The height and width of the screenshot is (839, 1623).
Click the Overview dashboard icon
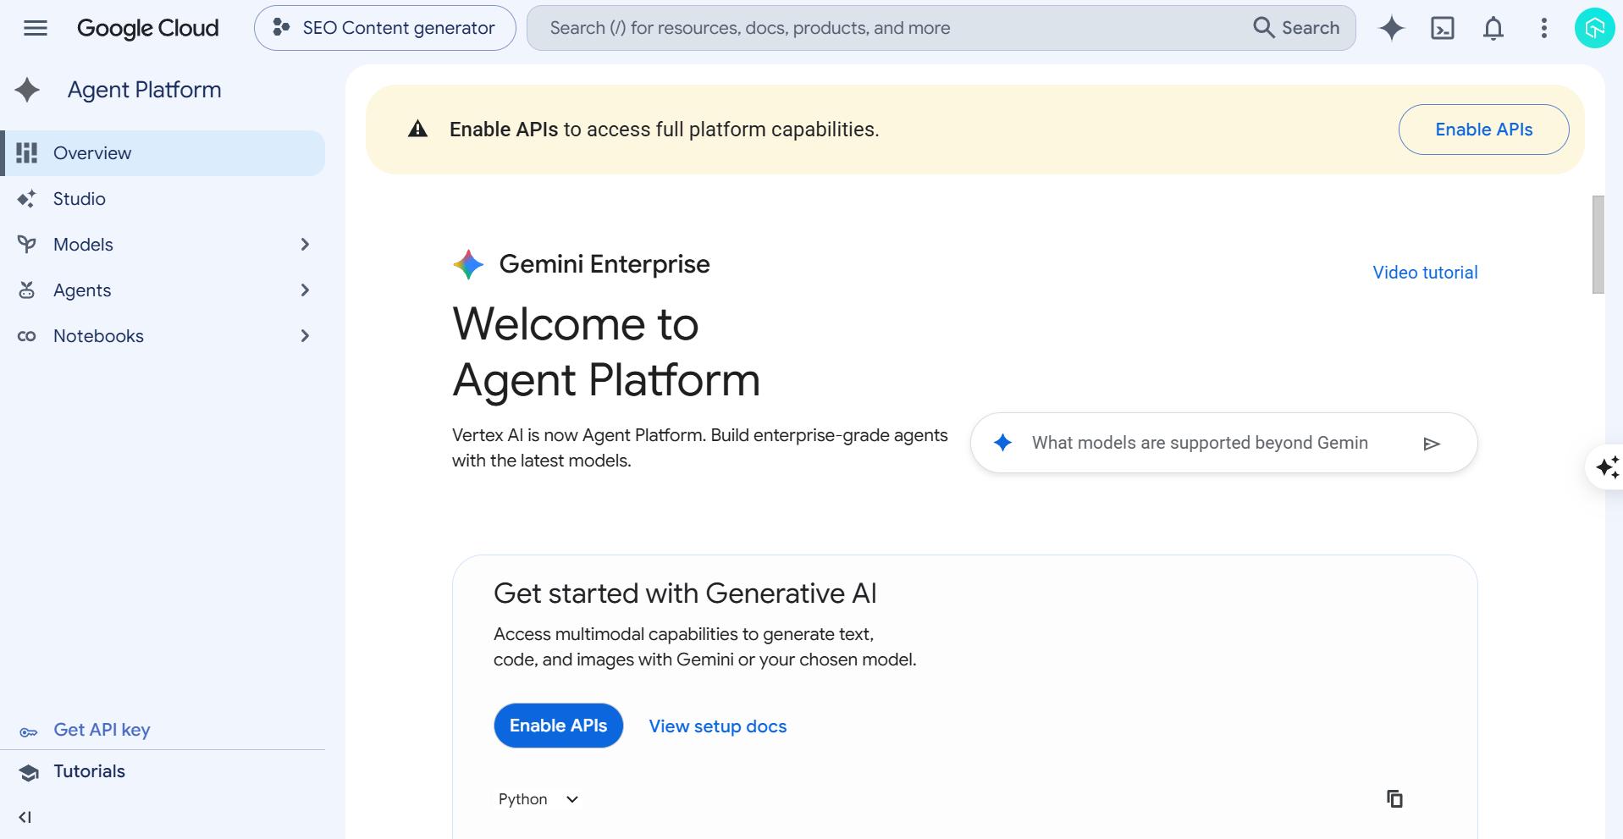(27, 153)
